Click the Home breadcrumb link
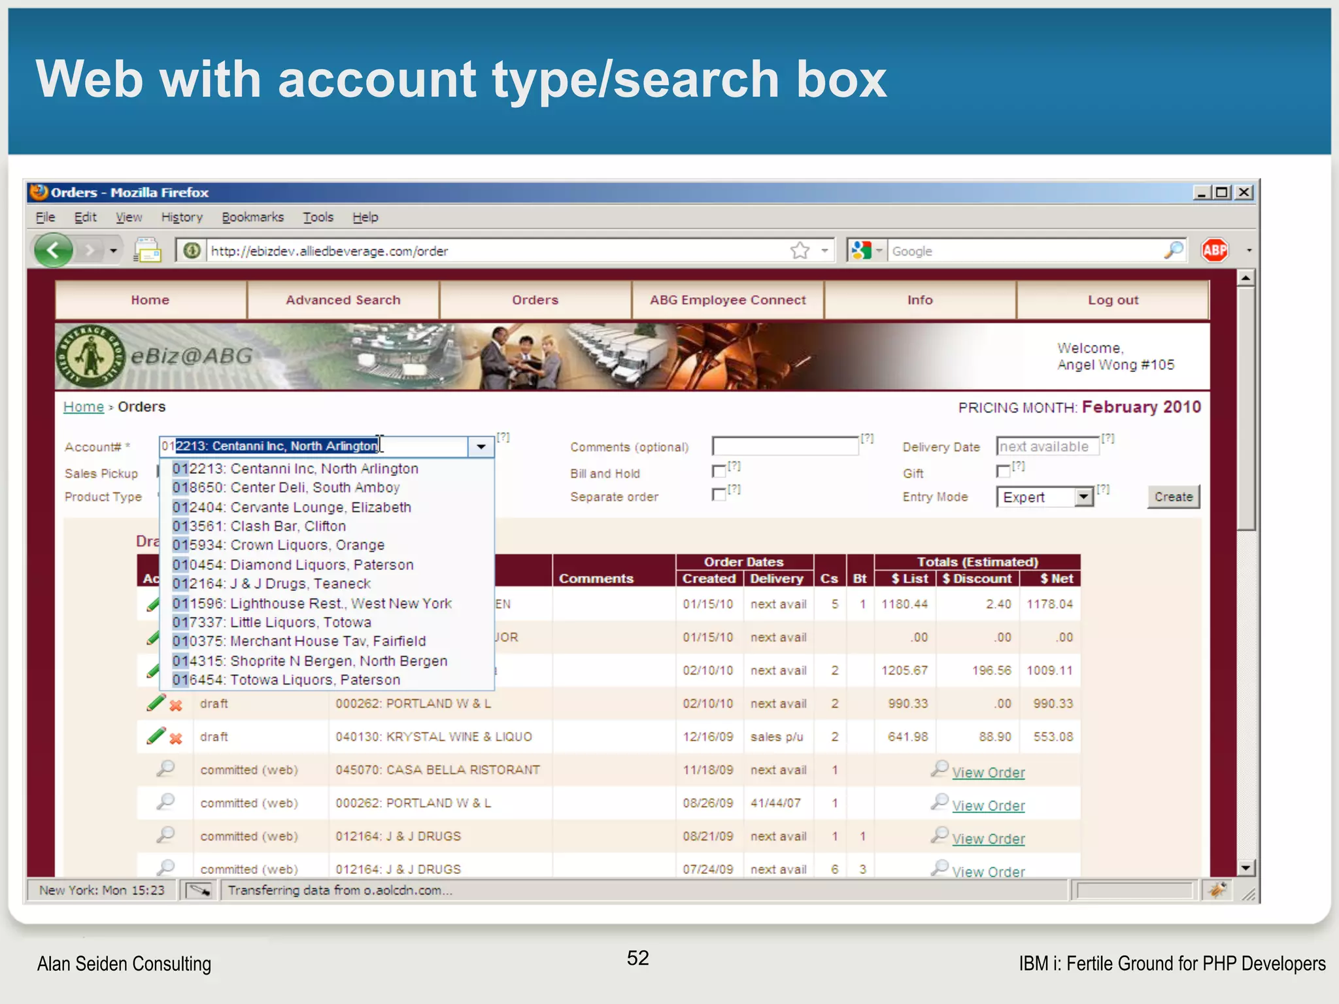 pyautogui.click(x=84, y=407)
